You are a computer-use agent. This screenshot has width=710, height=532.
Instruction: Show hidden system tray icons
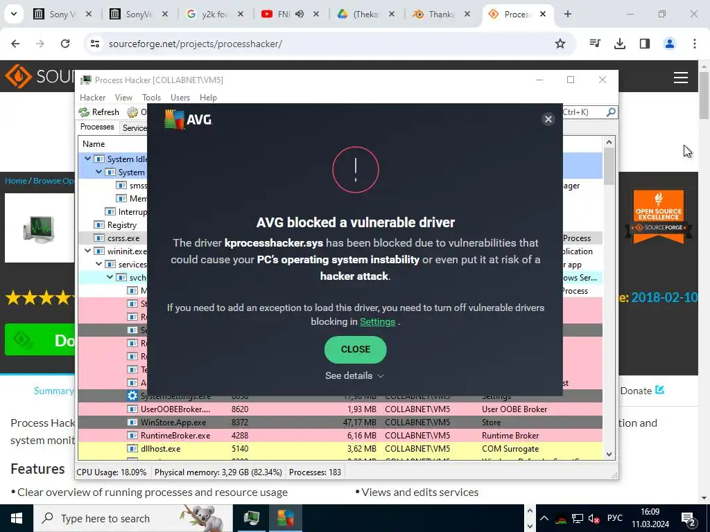(544, 518)
